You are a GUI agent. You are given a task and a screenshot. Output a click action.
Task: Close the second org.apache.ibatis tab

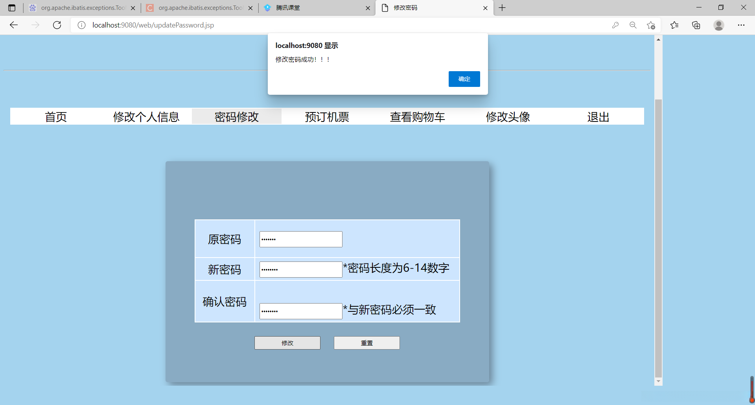[x=250, y=8]
